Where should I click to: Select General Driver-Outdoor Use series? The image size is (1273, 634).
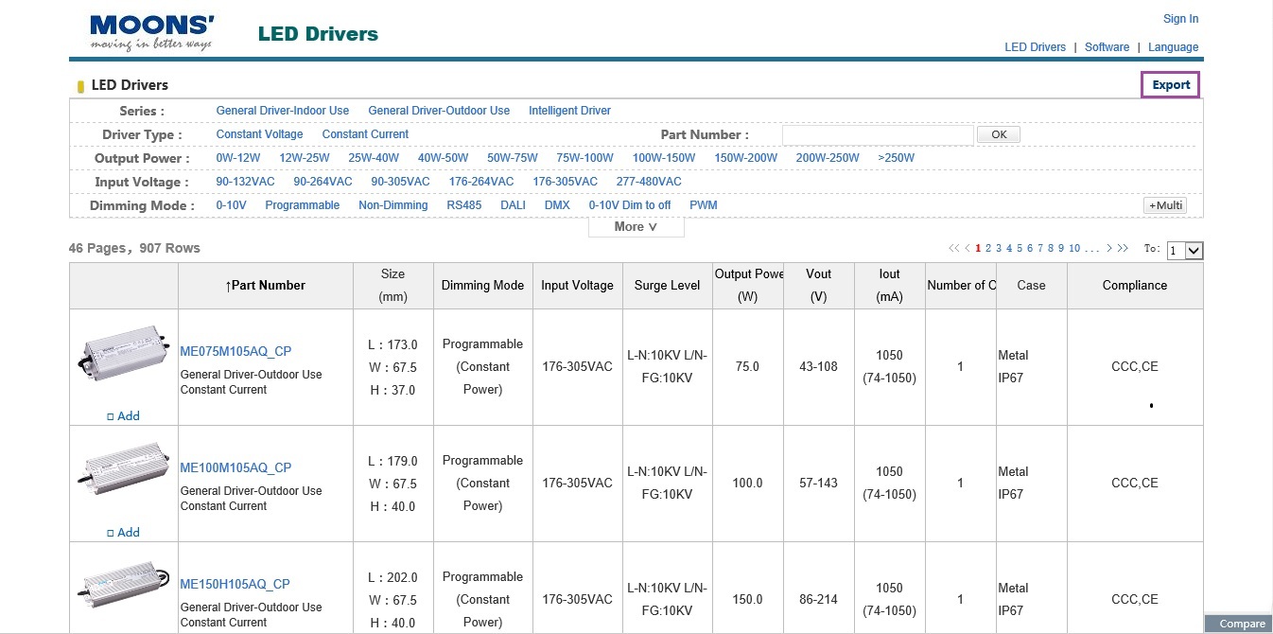(439, 111)
